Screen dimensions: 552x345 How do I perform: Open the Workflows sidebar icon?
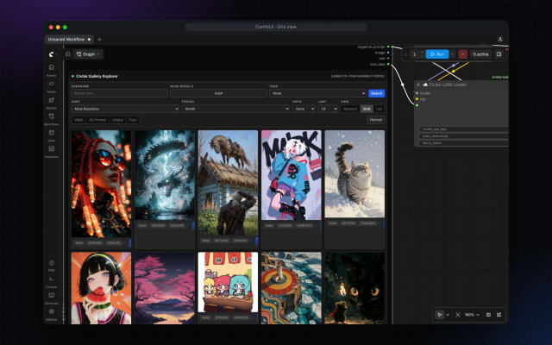[52, 118]
